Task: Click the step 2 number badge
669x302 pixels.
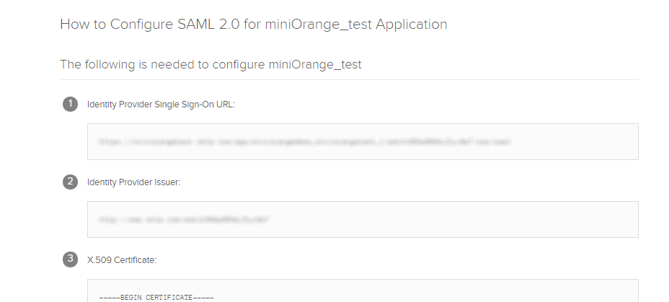Action: click(70, 182)
